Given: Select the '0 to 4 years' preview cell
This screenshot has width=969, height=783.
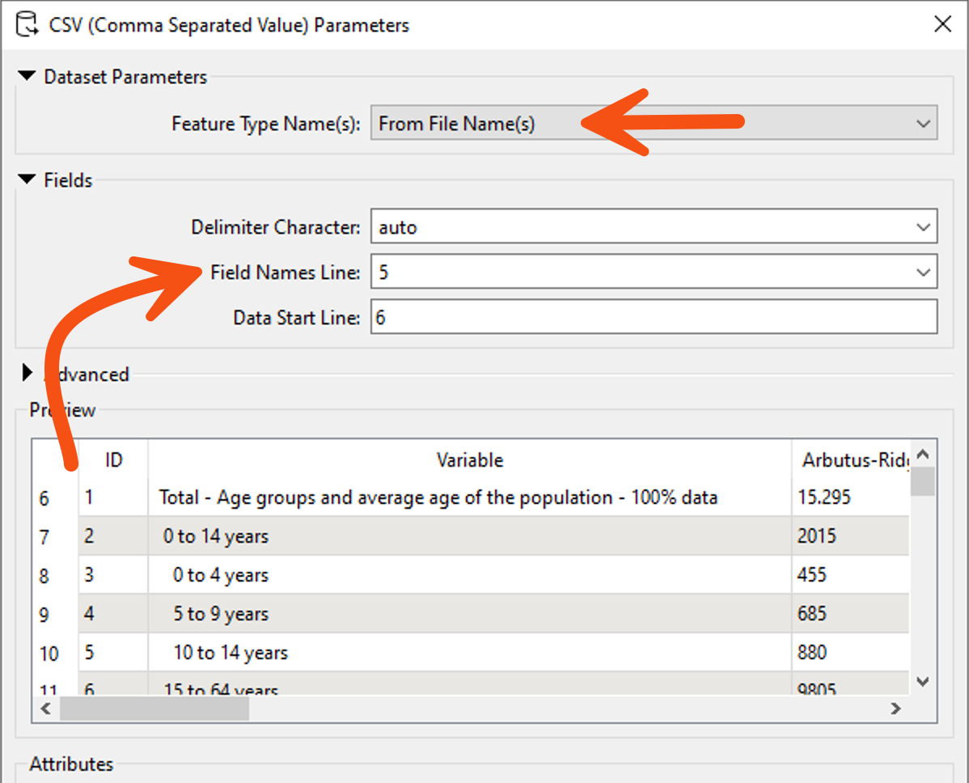Looking at the screenshot, I should 470,575.
